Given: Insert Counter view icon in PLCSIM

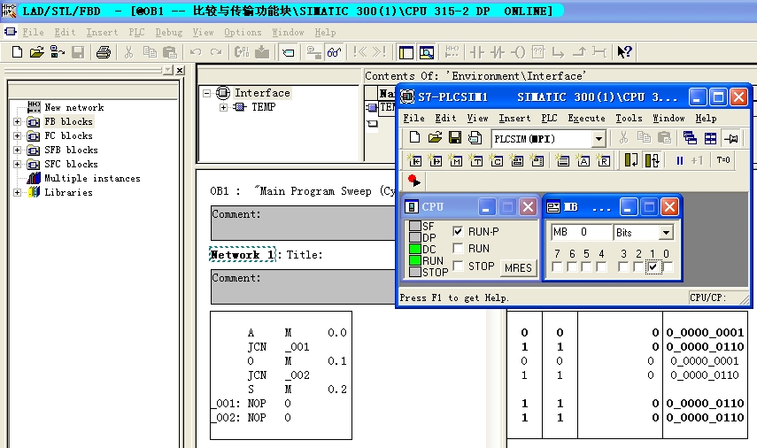Looking at the screenshot, I should [x=497, y=160].
